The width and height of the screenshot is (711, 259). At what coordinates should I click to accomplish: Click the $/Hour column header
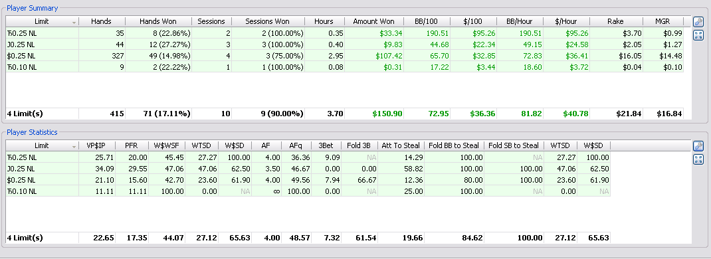pyautogui.click(x=565, y=21)
